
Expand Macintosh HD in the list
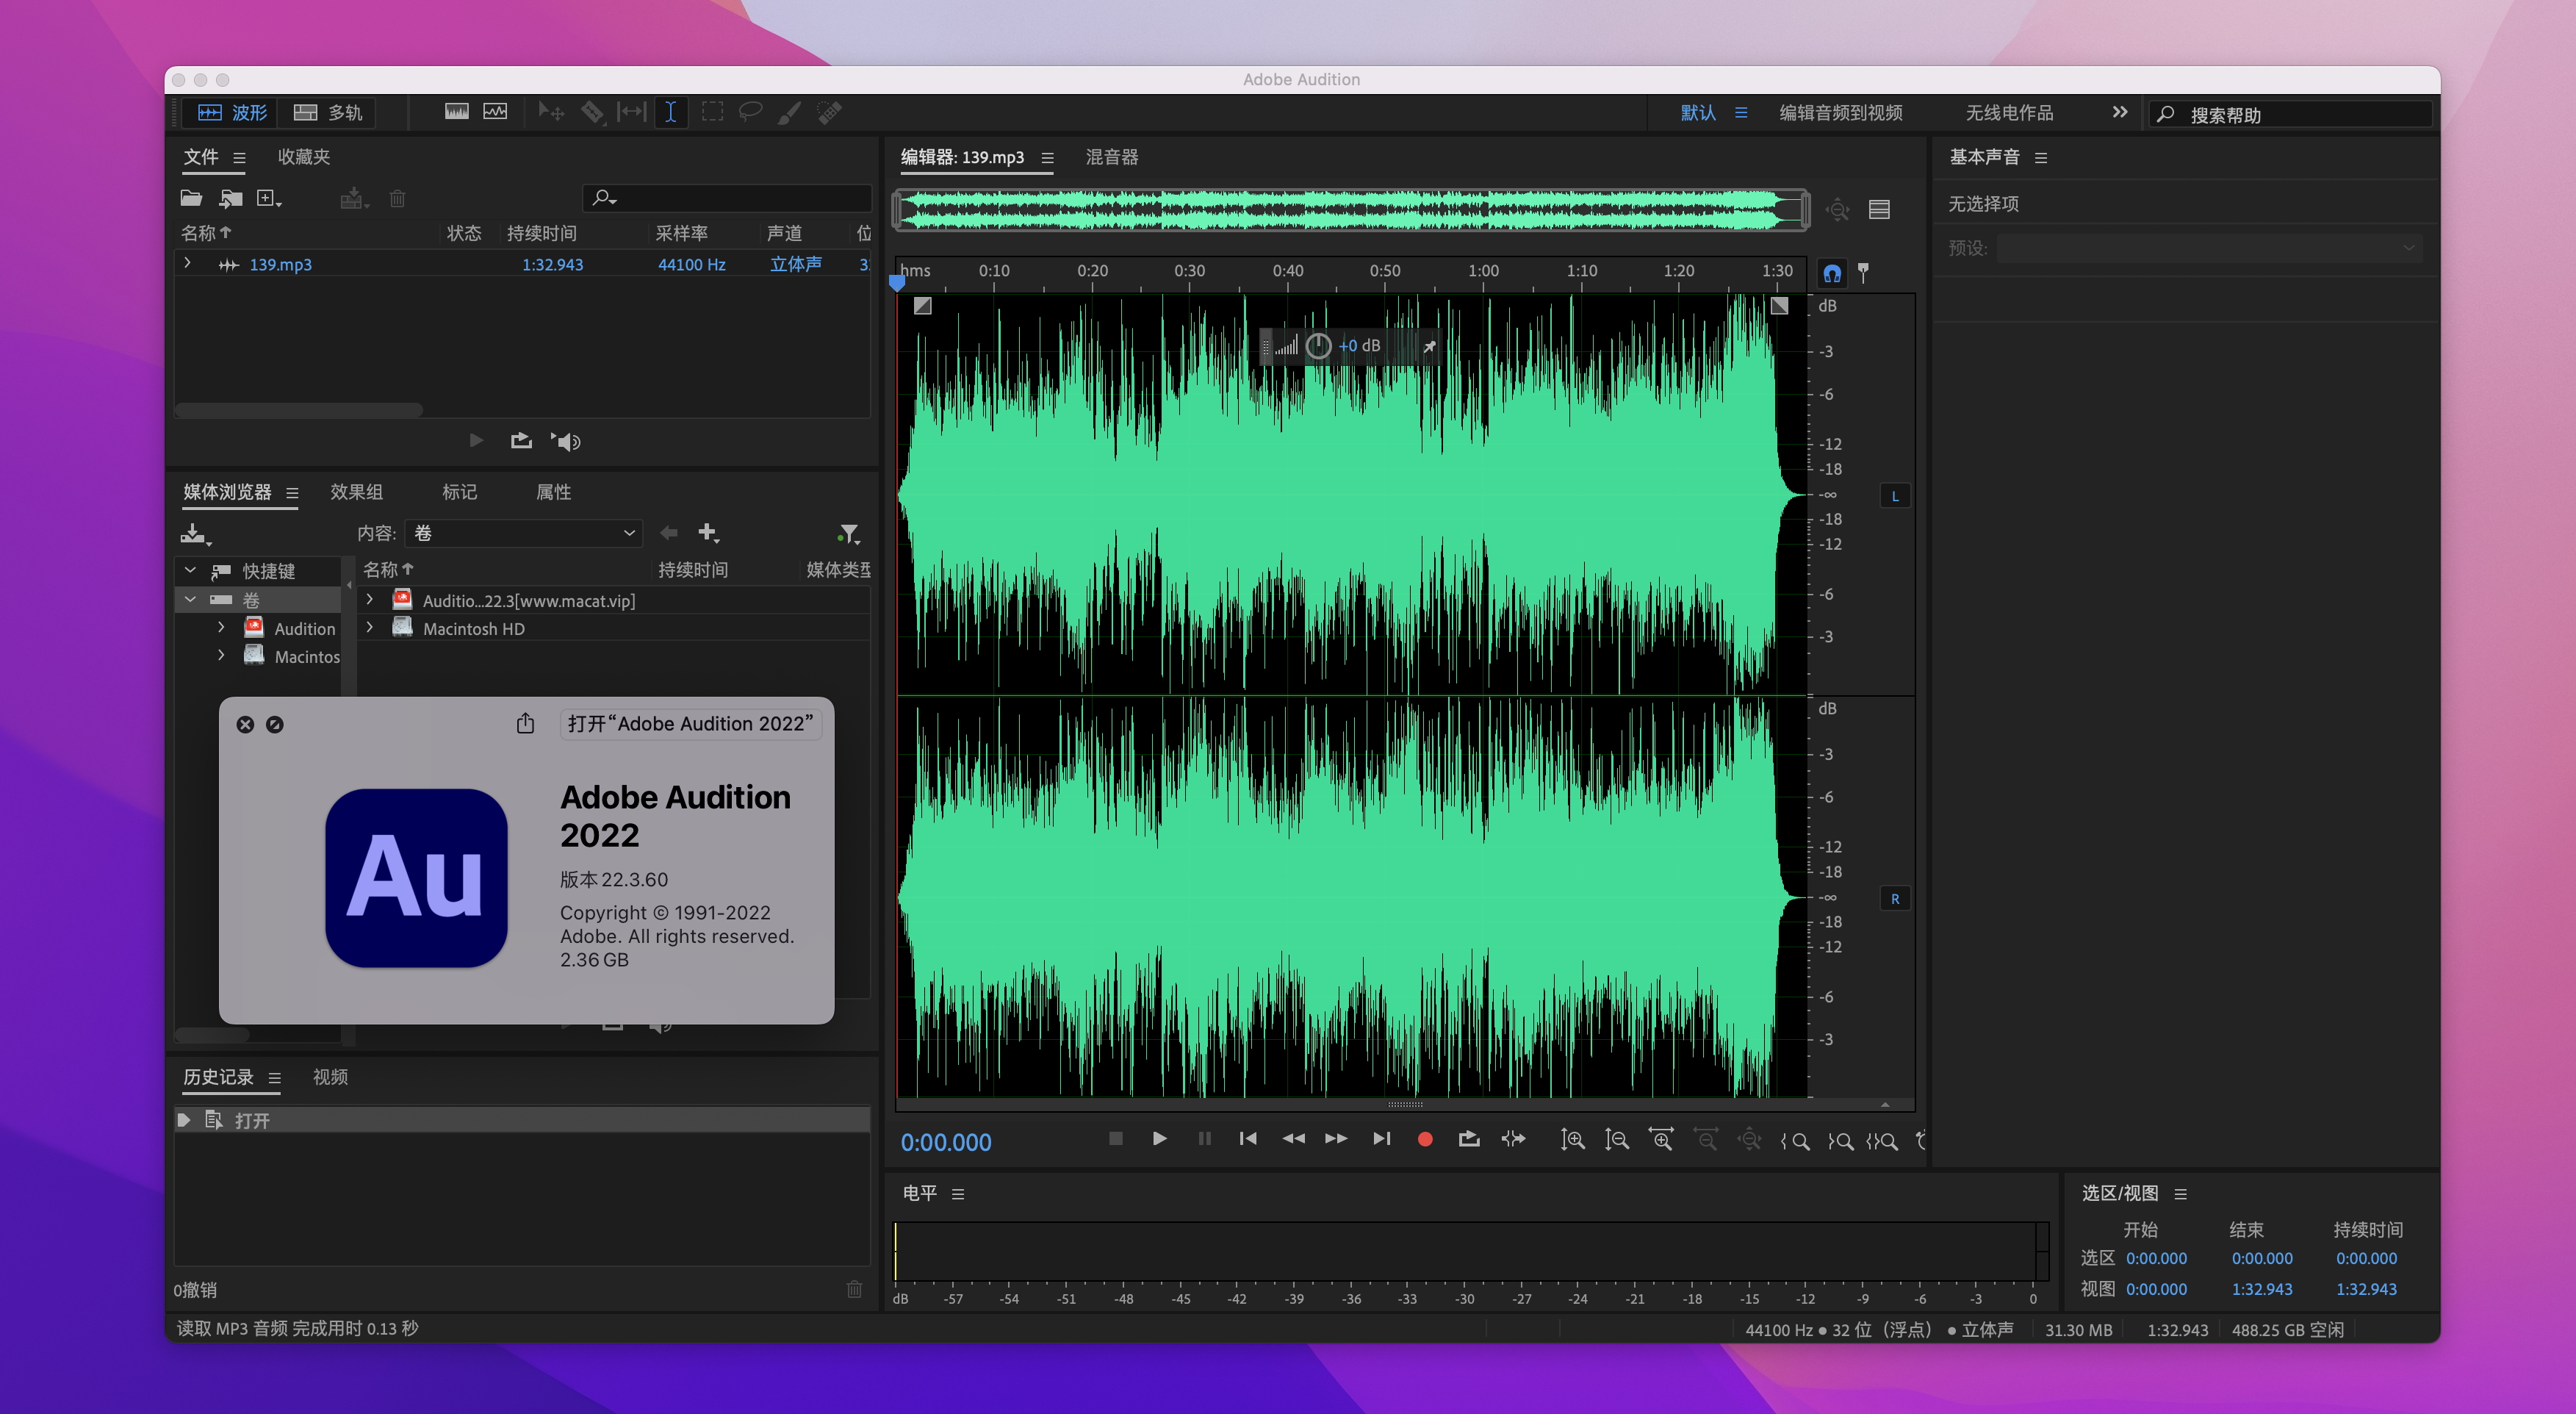[x=369, y=627]
